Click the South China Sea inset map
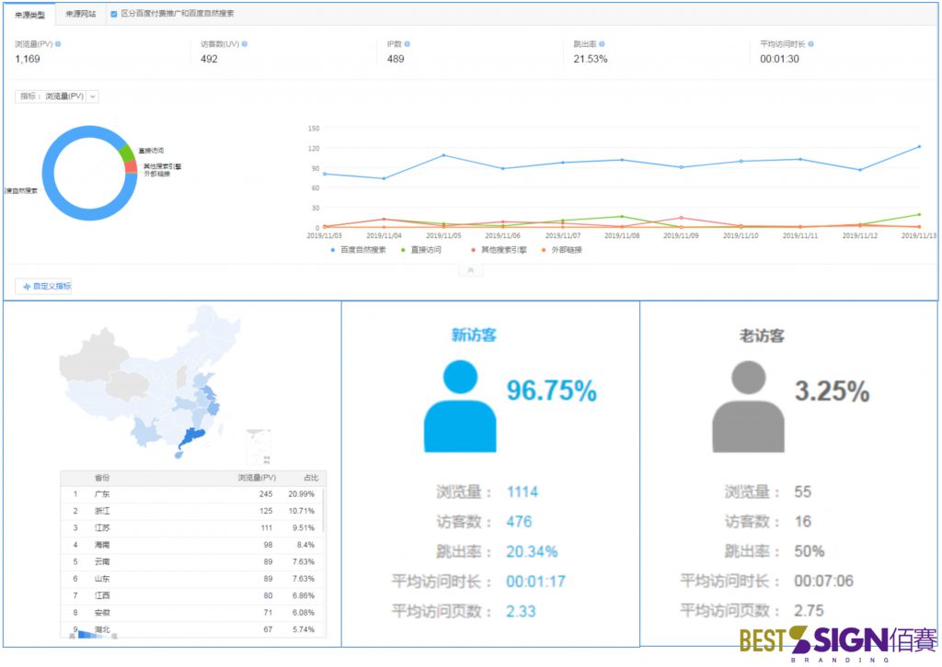The image size is (942, 667). (x=258, y=447)
